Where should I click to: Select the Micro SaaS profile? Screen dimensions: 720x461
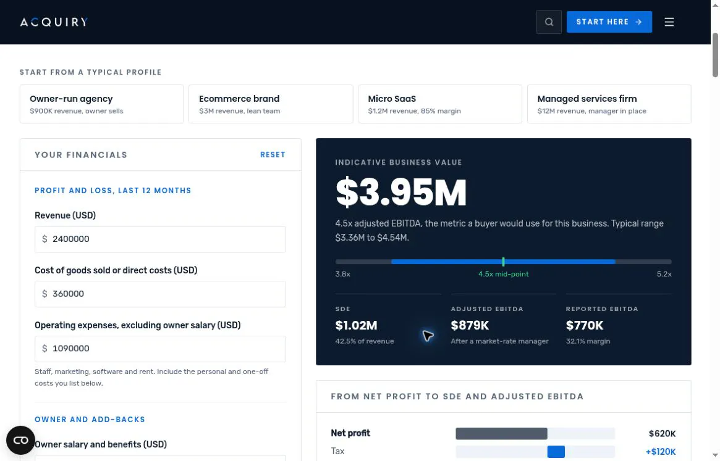[440, 104]
